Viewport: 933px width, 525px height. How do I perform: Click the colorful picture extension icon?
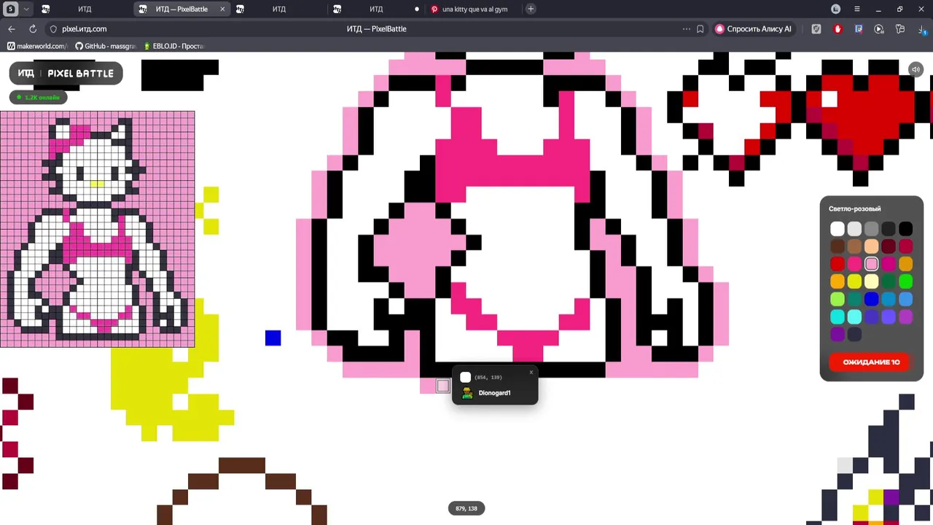[859, 28]
